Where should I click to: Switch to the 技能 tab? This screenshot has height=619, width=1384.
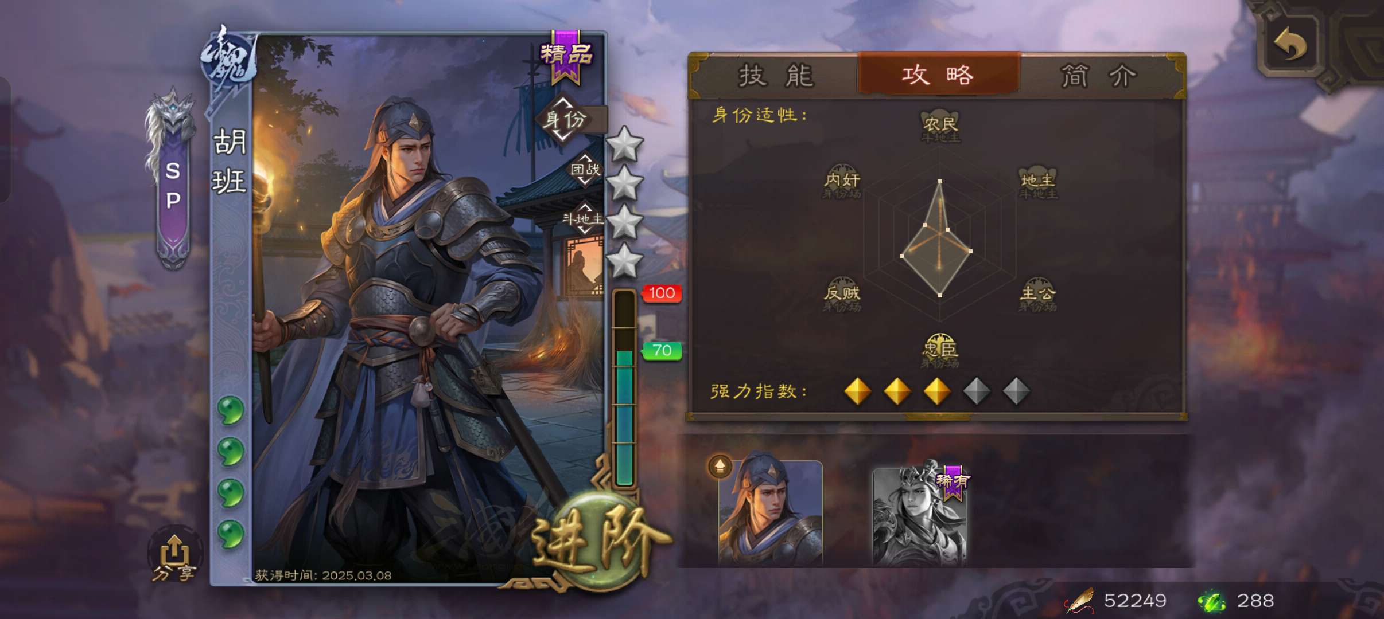(x=776, y=76)
